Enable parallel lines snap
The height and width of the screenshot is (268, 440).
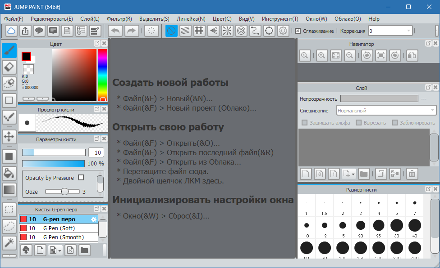(185, 31)
